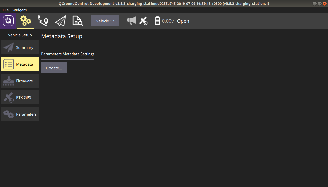Minimize the QGroundControl window

pos(315,3)
